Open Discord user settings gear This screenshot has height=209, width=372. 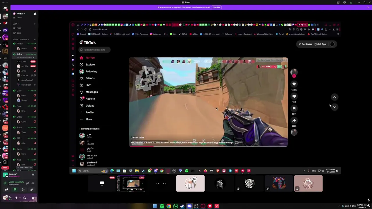[33, 198]
